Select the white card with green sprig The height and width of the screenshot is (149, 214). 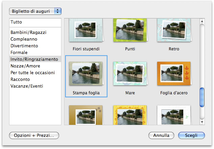tap(174, 115)
